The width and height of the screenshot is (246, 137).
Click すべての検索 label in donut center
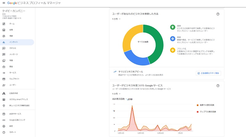tap(143, 42)
